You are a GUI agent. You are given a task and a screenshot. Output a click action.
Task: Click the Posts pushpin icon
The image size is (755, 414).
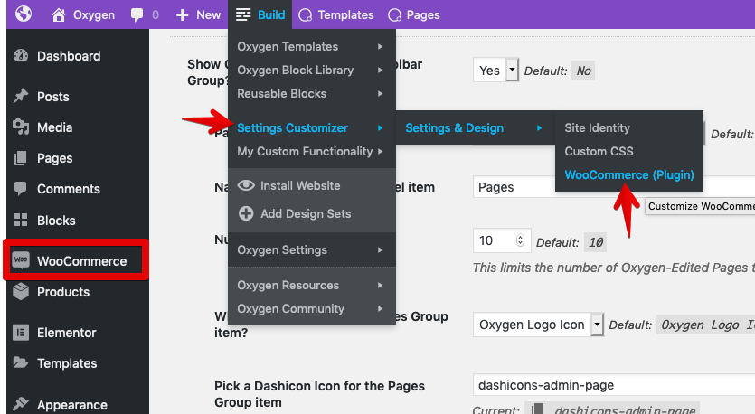coord(21,96)
